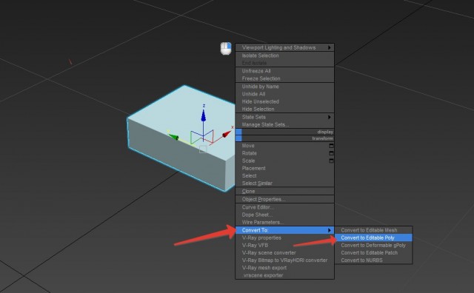Choose Placement from the menu
Viewport: 474px width, 293px height.
pyautogui.click(x=284, y=168)
